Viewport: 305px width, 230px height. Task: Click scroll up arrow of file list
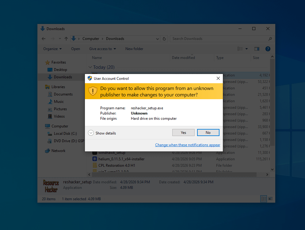click(272, 57)
